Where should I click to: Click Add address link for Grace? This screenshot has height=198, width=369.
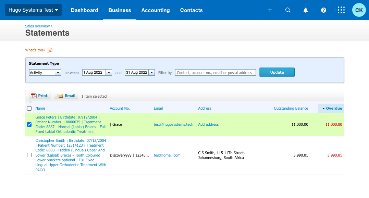(x=208, y=124)
